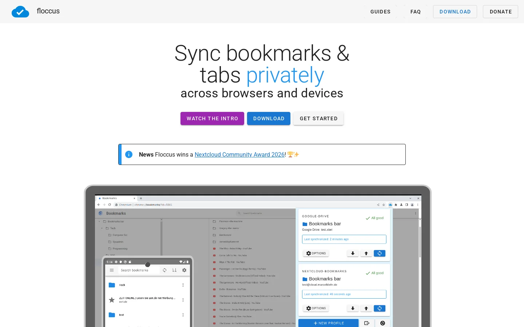Click the GET STARTED button
524x327 pixels.
point(318,118)
